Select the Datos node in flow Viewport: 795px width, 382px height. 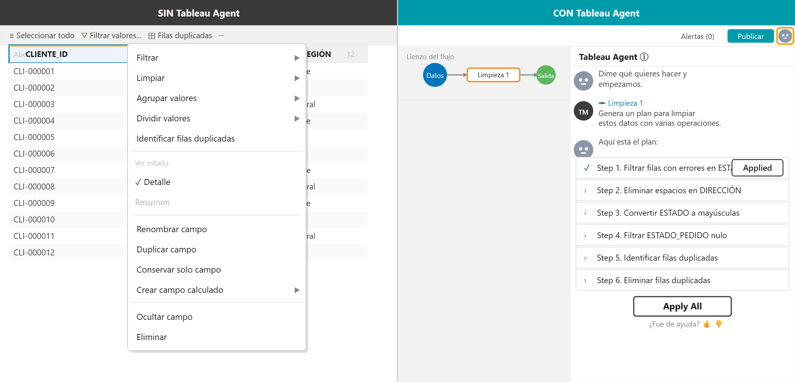pos(435,75)
